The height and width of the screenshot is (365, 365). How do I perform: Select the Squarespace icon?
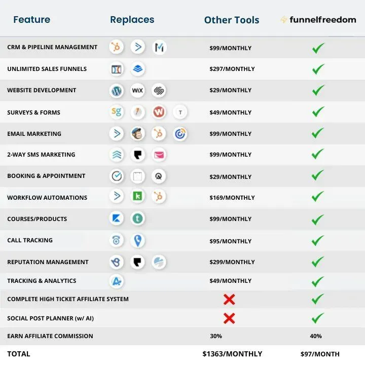pyautogui.click(x=159, y=90)
